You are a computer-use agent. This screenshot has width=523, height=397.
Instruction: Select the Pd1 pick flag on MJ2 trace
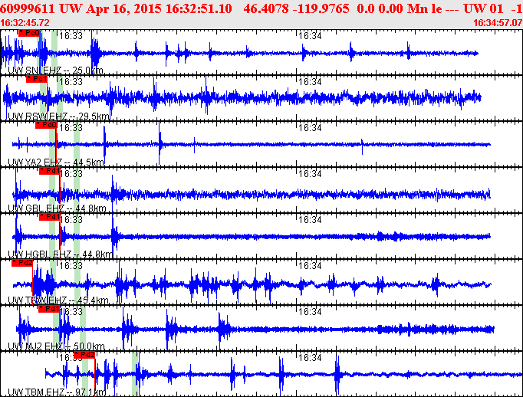[50, 309]
